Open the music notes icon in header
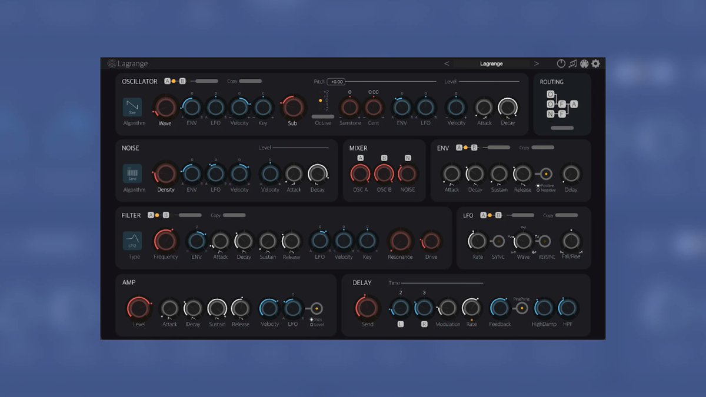The image size is (706, 397). point(572,64)
